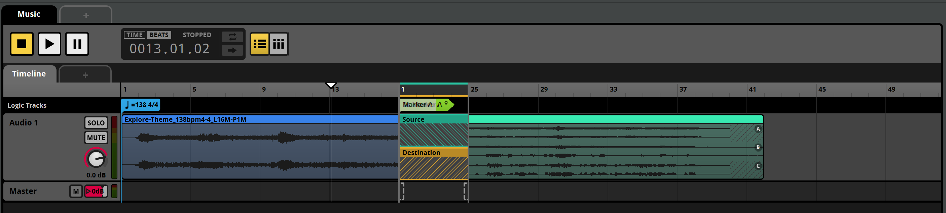Select the list view icon
This screenshot has width=946, height=213.
click(259, 44)
